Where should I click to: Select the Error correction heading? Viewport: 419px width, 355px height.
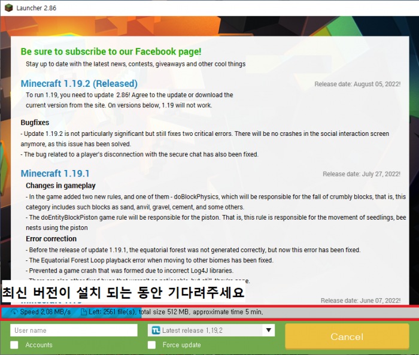tap(51, 239)
